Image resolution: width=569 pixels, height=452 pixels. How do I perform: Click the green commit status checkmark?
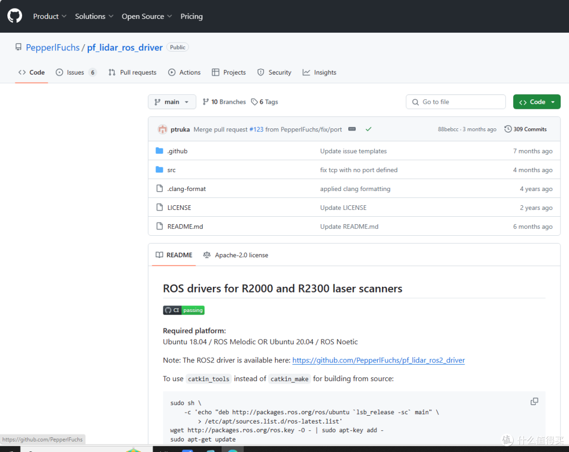368,129
